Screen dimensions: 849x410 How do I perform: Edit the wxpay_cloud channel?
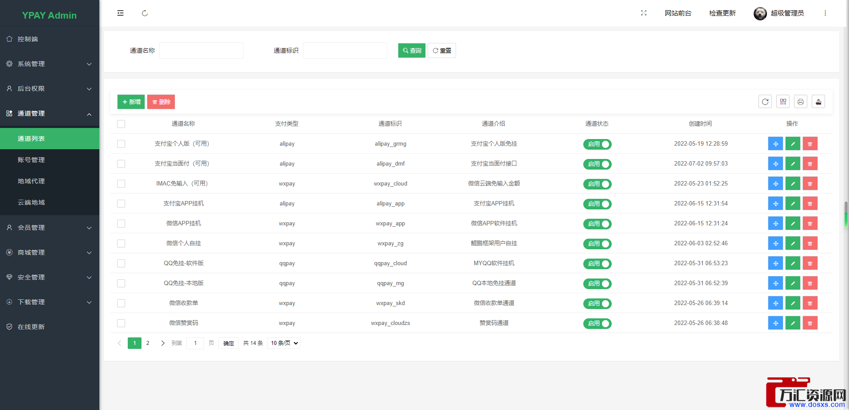pyautogui.click(x=793, y=184)
